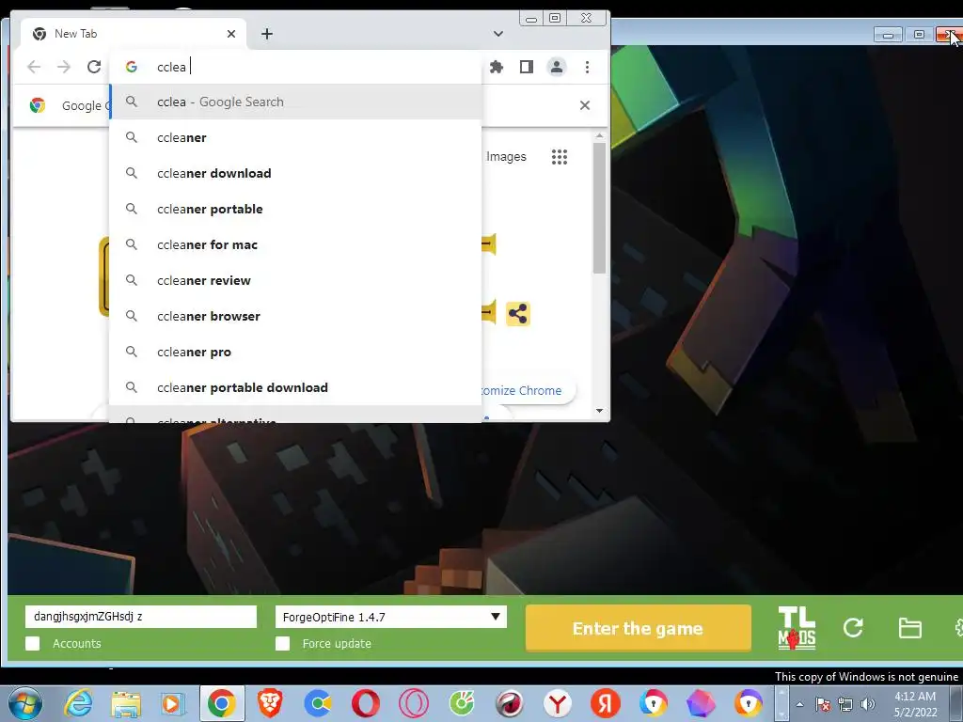Open network tray icon

coord(845,704)
